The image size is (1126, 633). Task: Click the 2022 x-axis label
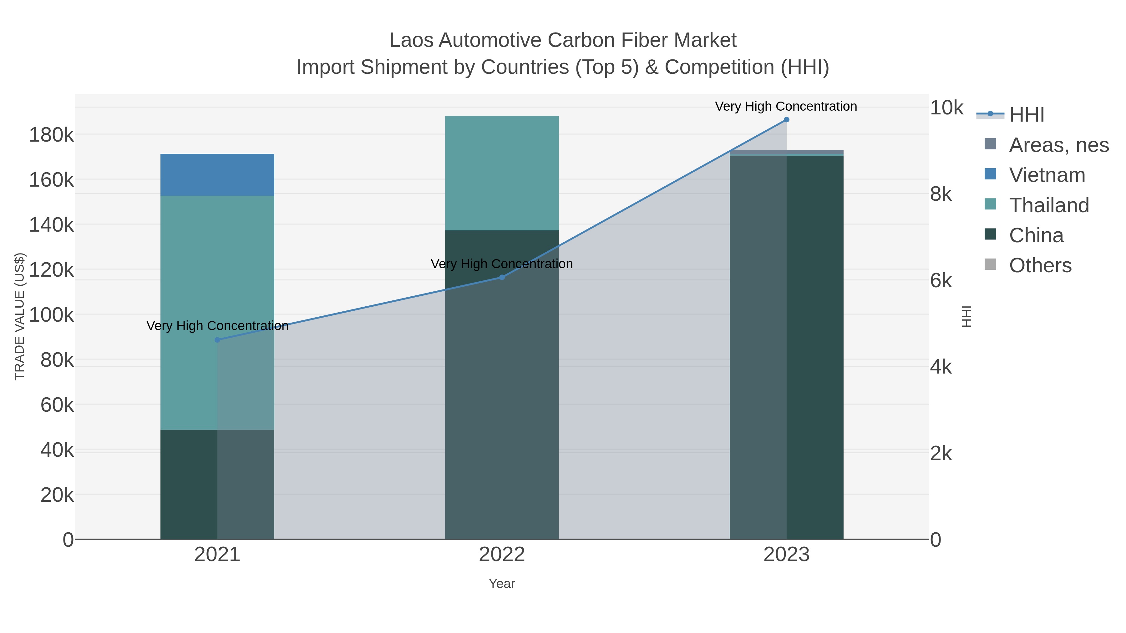[502, 555]
